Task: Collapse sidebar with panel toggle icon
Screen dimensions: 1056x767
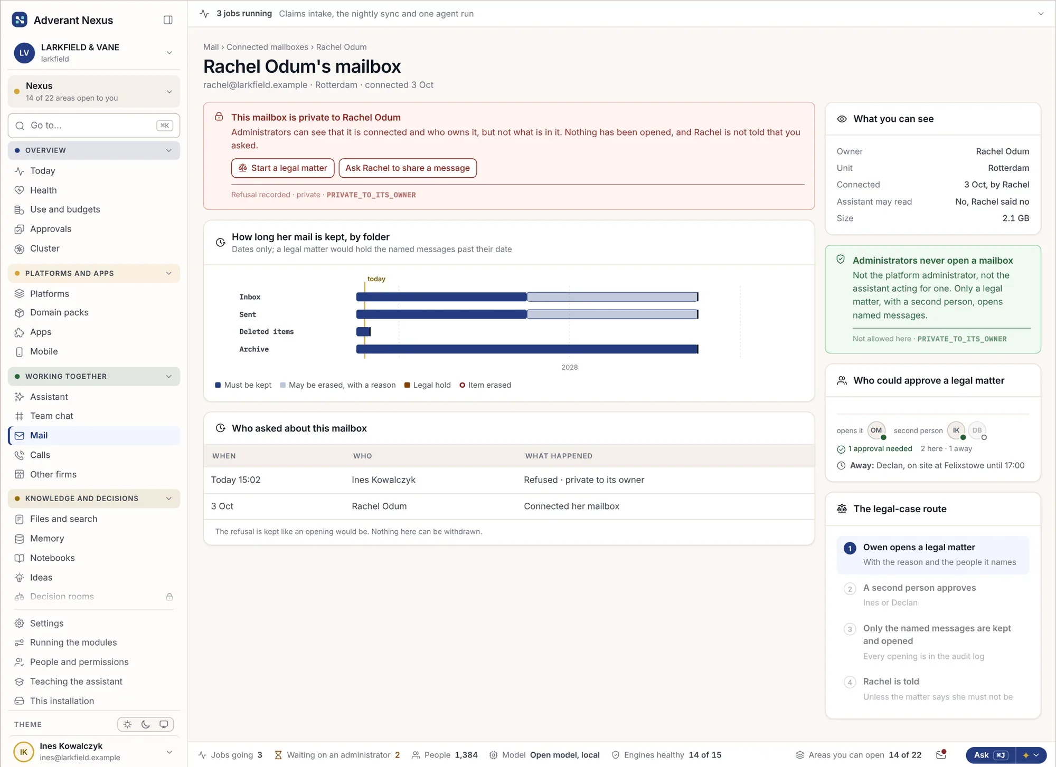Action: pos(168,20)
